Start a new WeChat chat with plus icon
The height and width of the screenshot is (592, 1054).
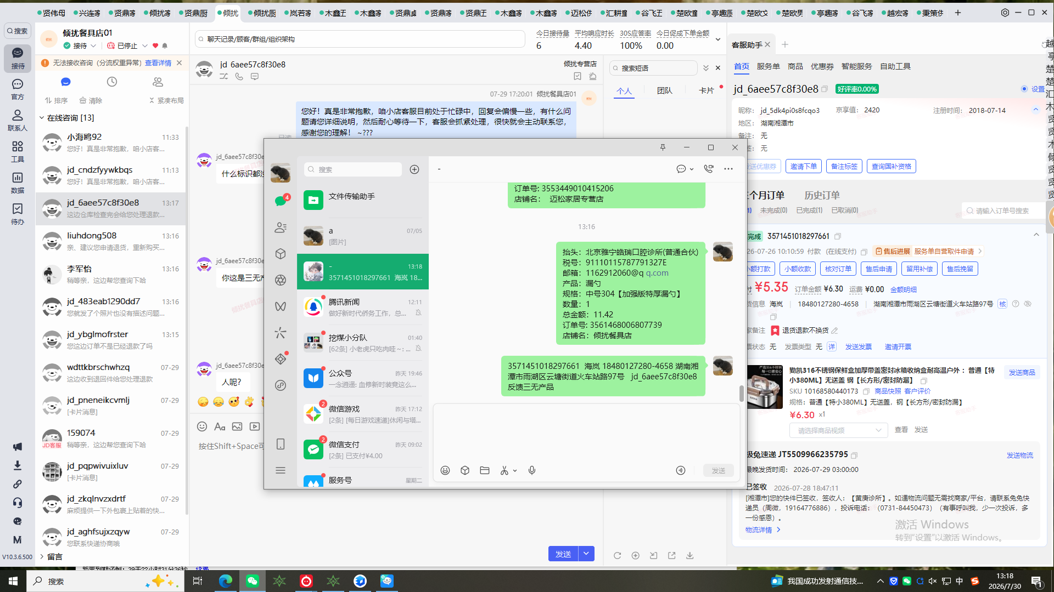tap(414, 169)
